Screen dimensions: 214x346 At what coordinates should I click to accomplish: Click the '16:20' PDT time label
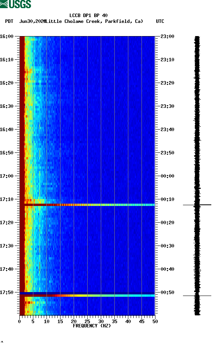pos(7,83)
